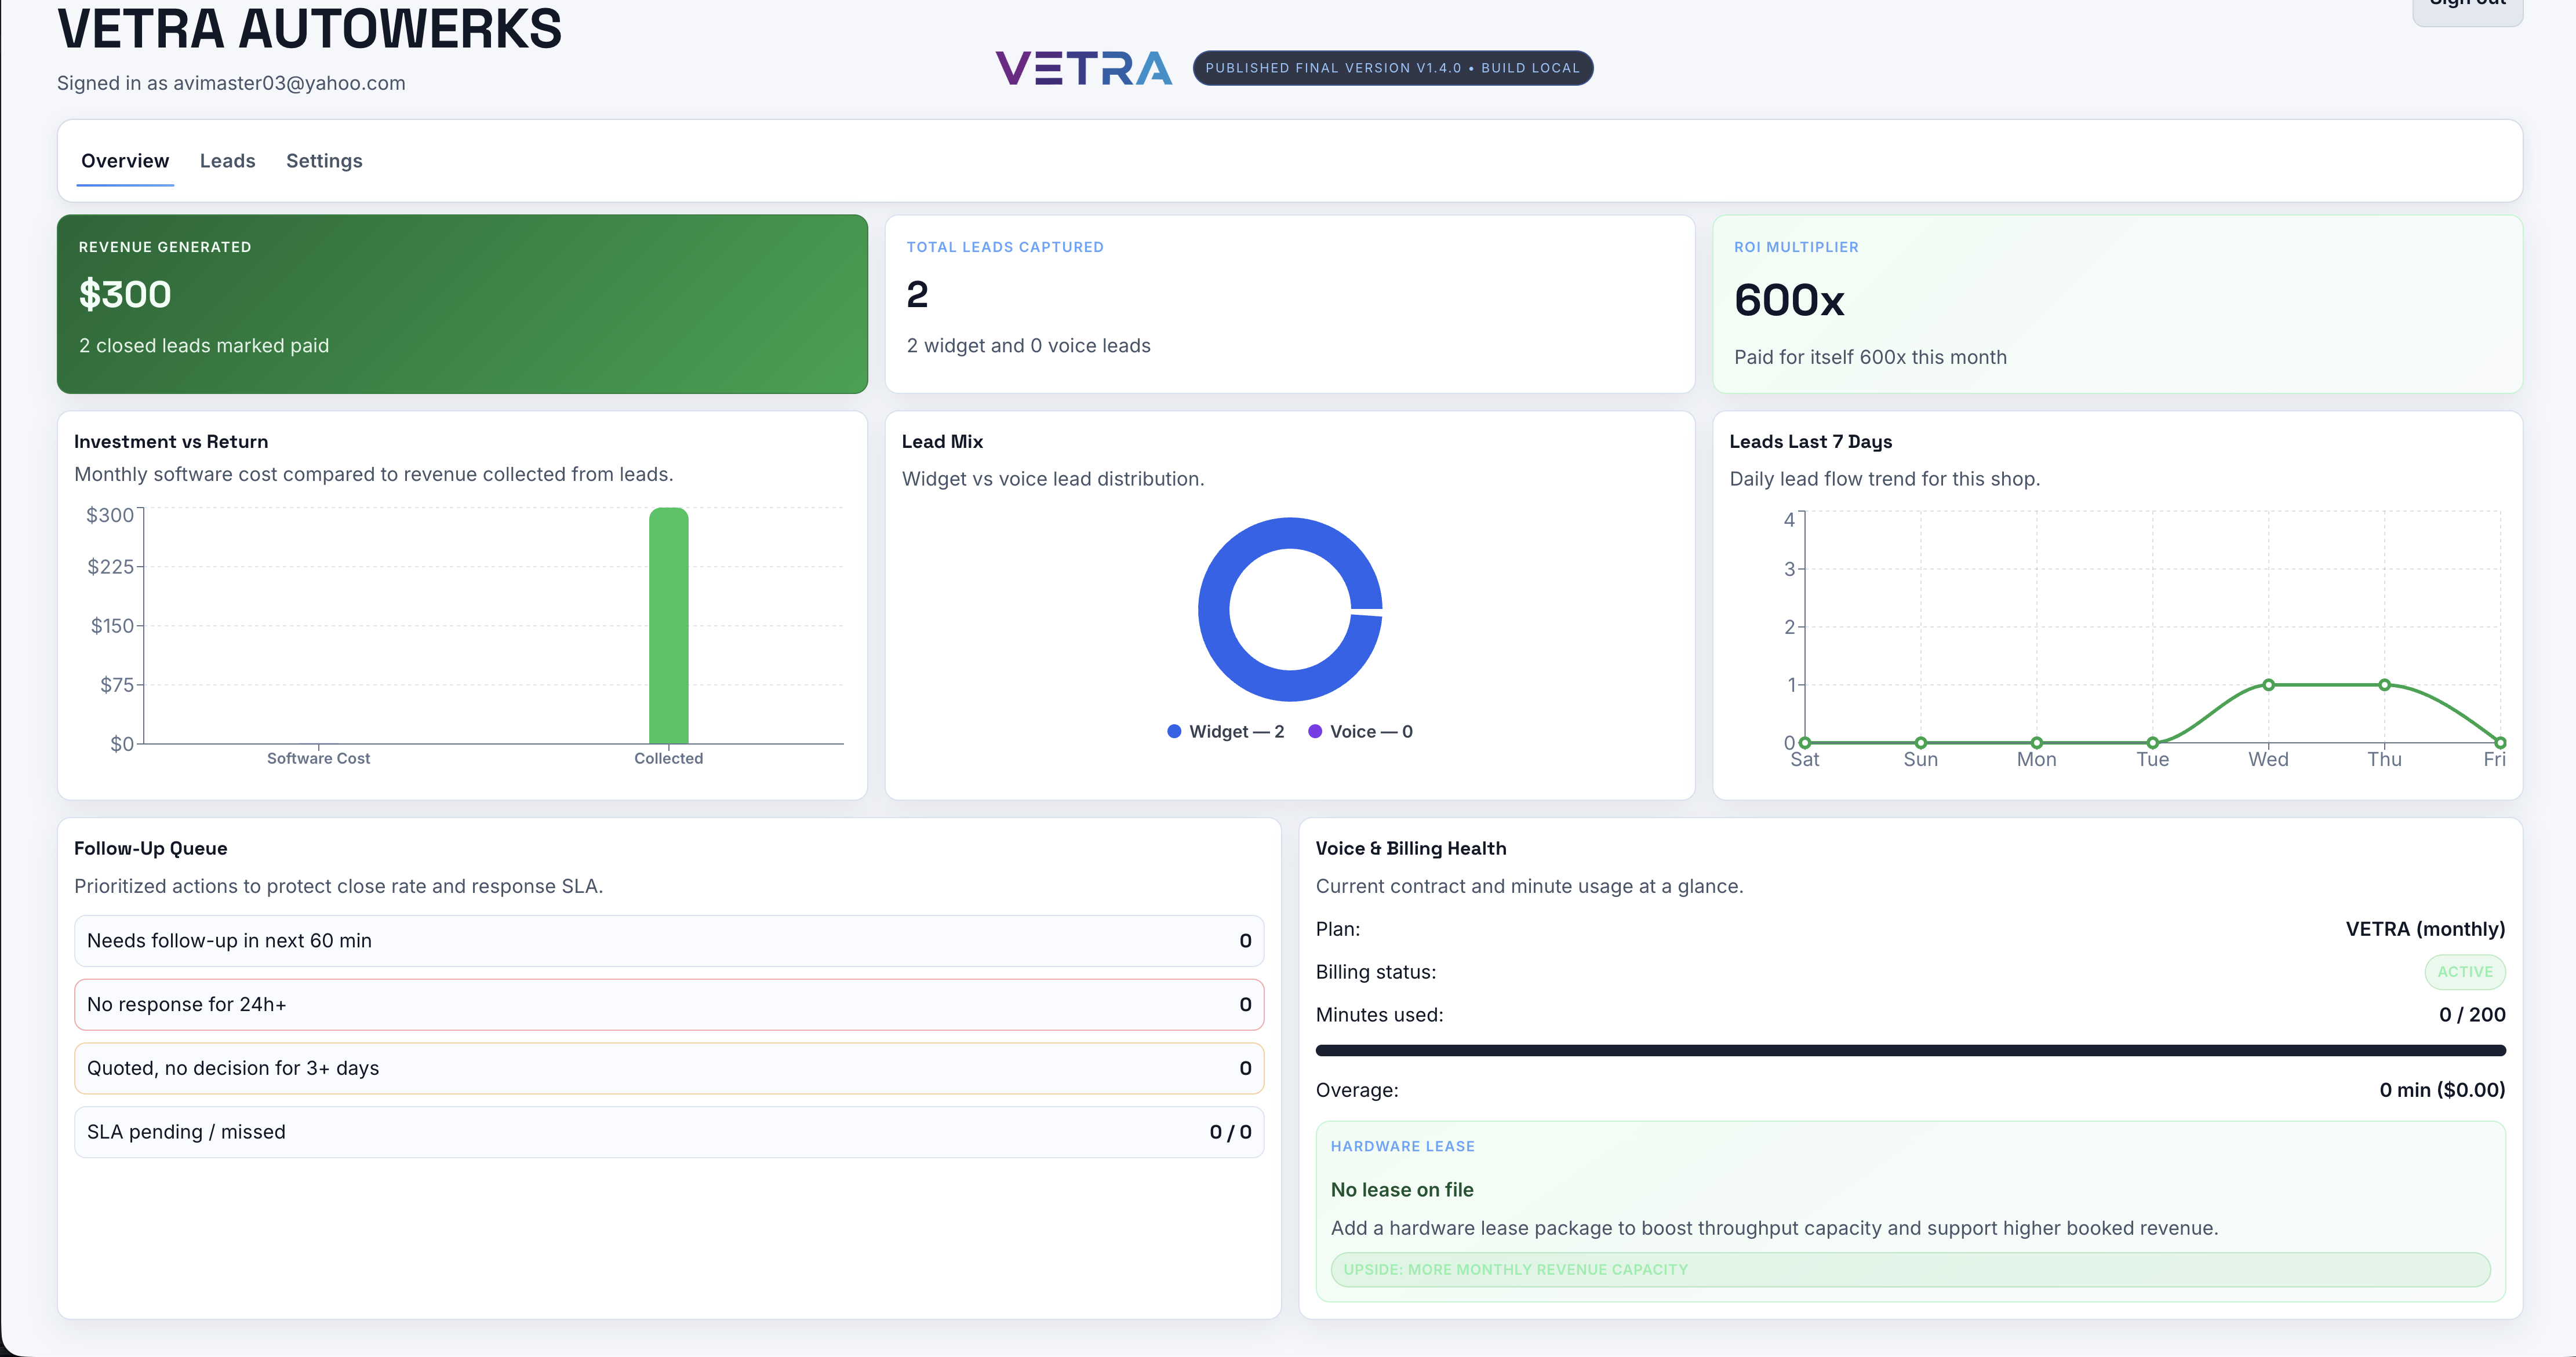
Task: Click the Lead Mix heading
Action: [x=942, y=442]
